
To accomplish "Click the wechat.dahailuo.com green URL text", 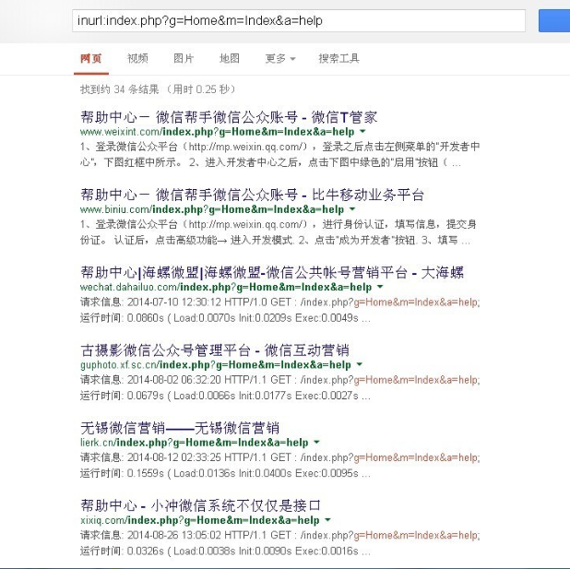I will tap(226, 287).
